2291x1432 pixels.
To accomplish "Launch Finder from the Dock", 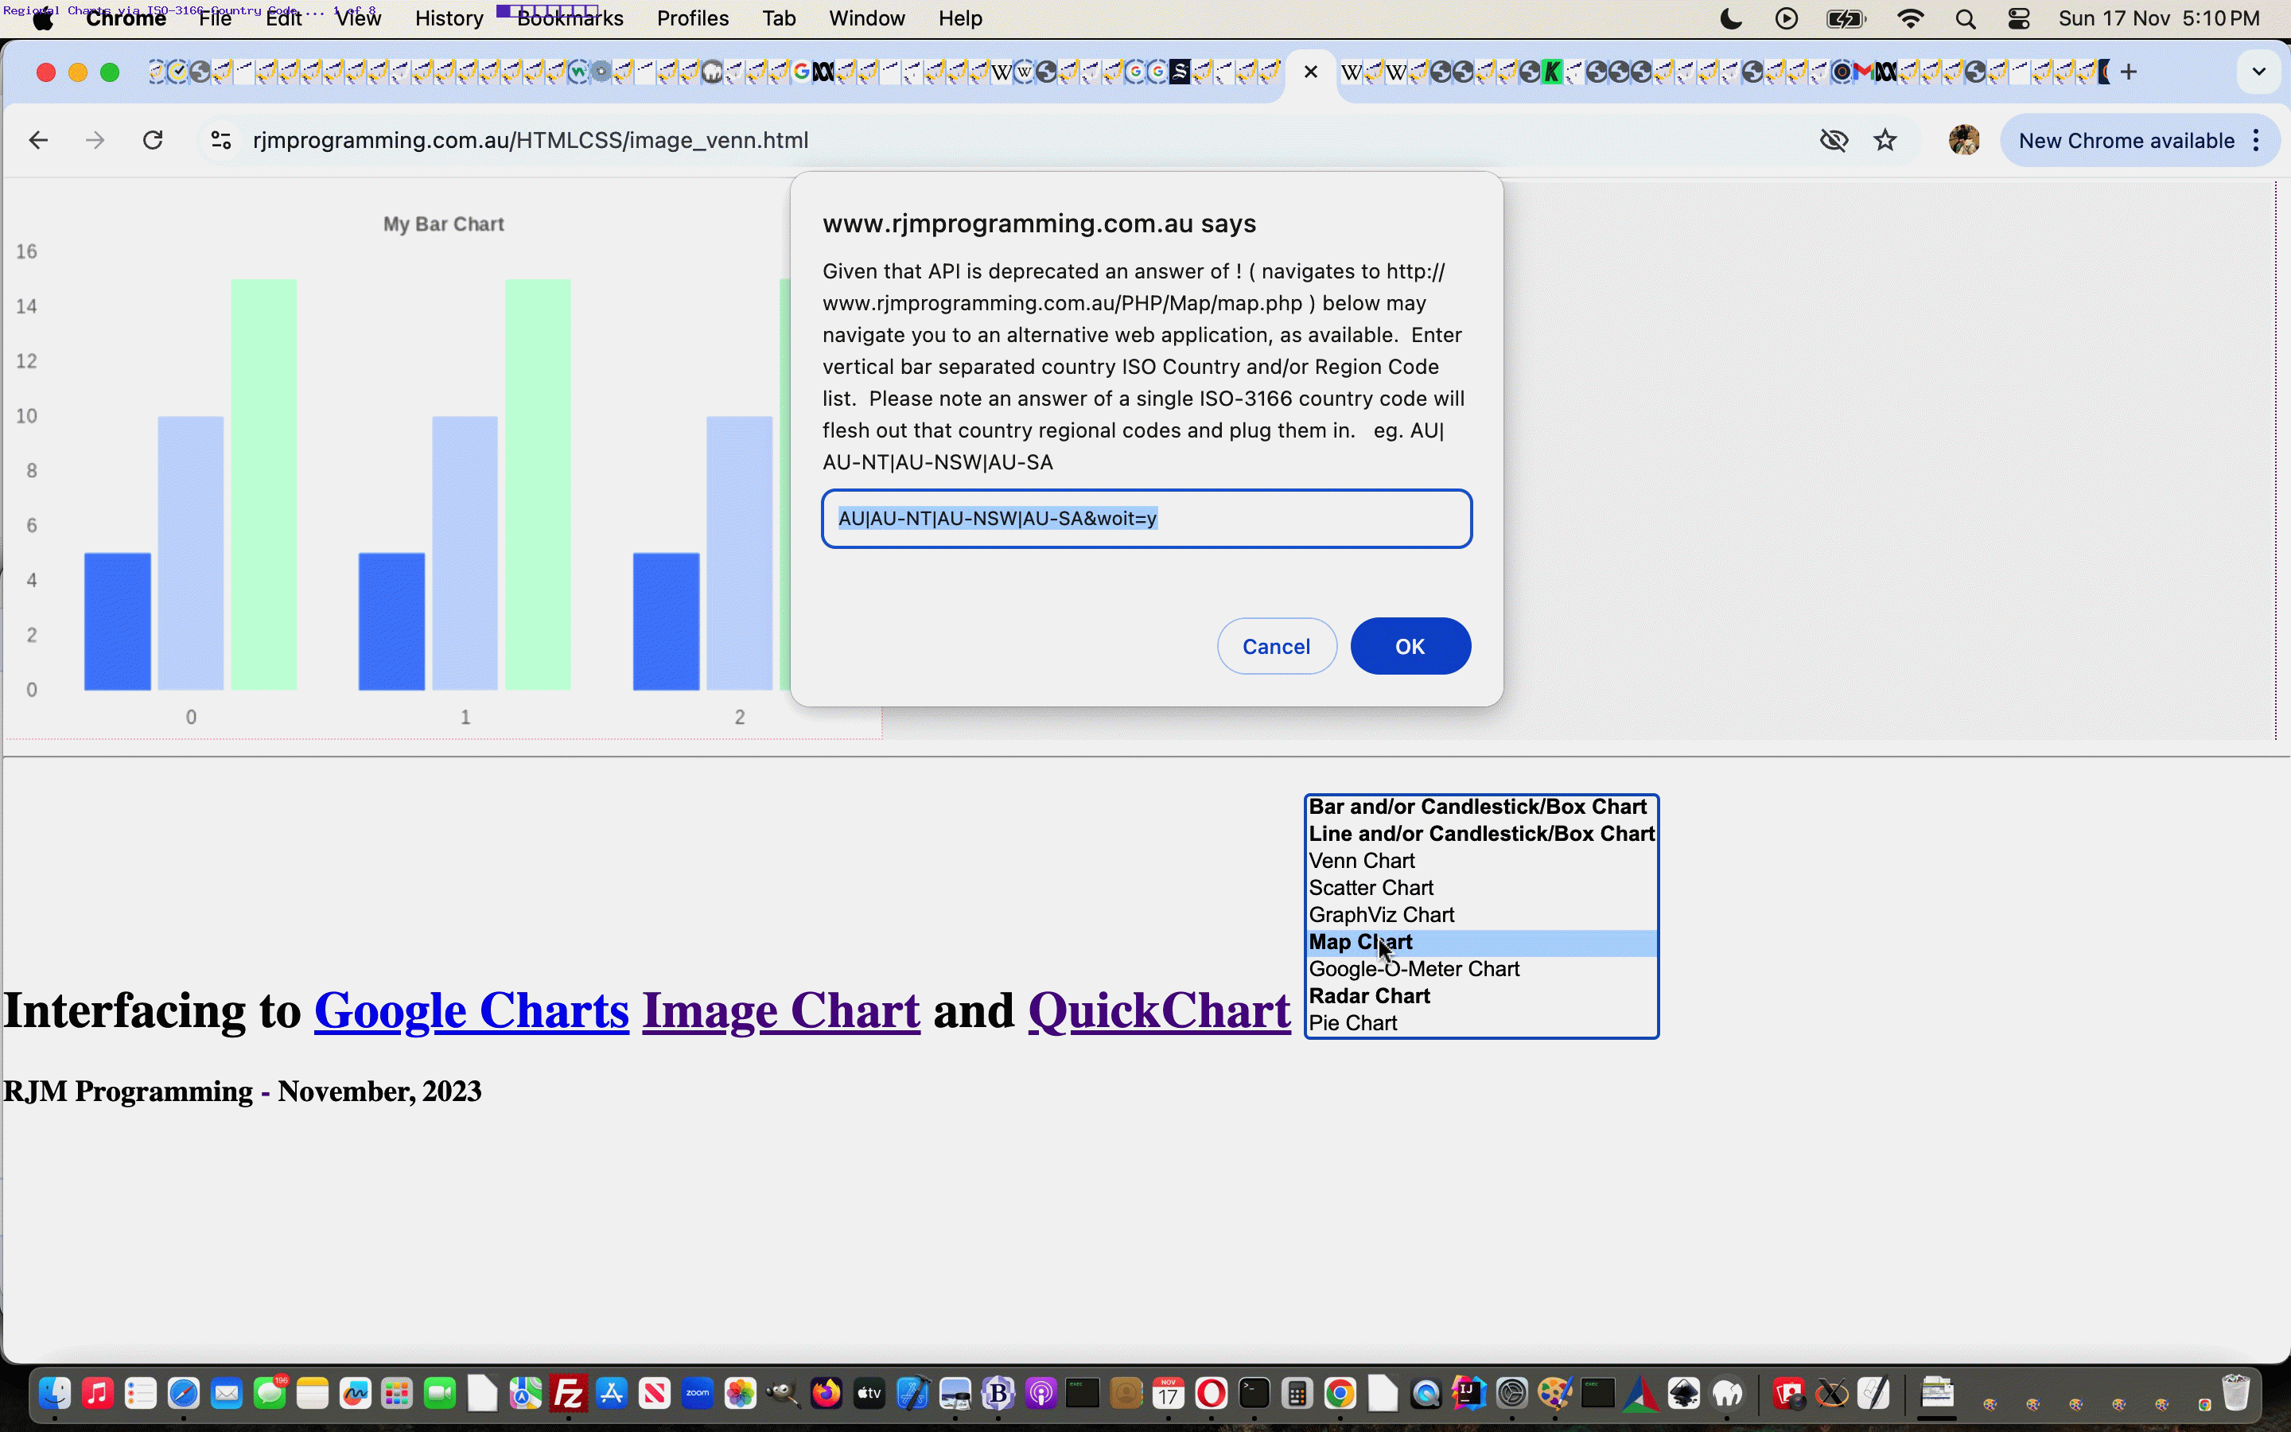I will [x=55, y=1393].
